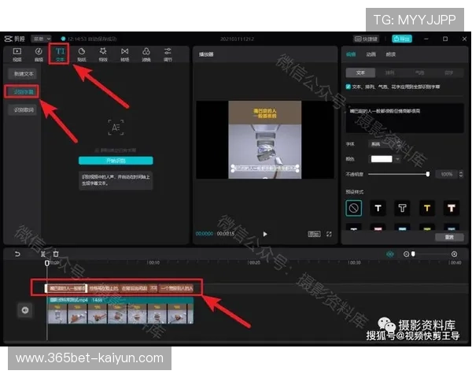Open the Filters (滤镜) panel
472x378 pixels.
146,54
